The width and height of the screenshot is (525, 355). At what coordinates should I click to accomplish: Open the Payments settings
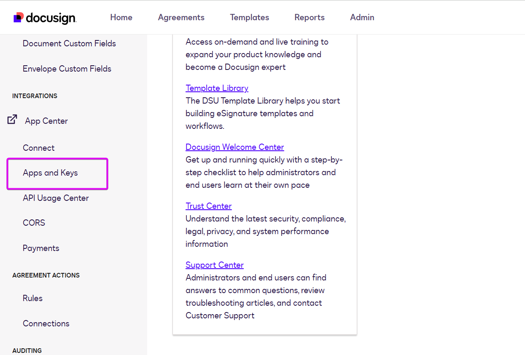41,248
